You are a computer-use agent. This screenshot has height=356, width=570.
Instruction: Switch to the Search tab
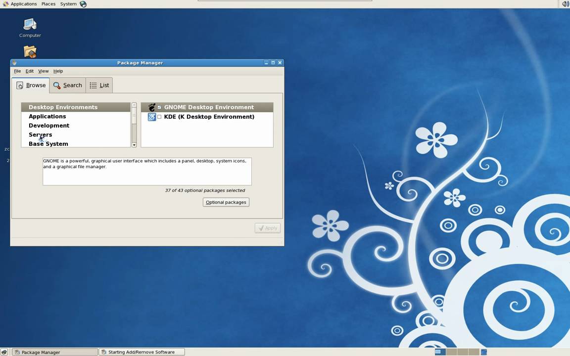point(68,85)
